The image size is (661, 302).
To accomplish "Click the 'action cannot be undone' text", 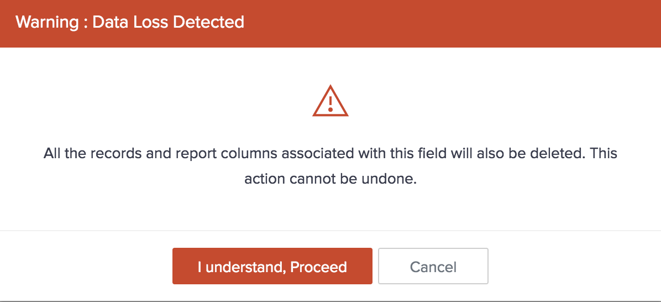I will point(330,180).
